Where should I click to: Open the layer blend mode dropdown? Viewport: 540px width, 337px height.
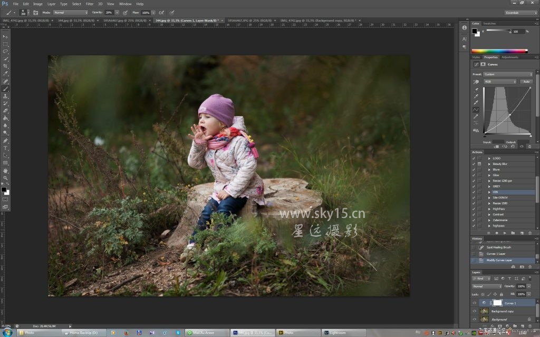pos(487,286)
